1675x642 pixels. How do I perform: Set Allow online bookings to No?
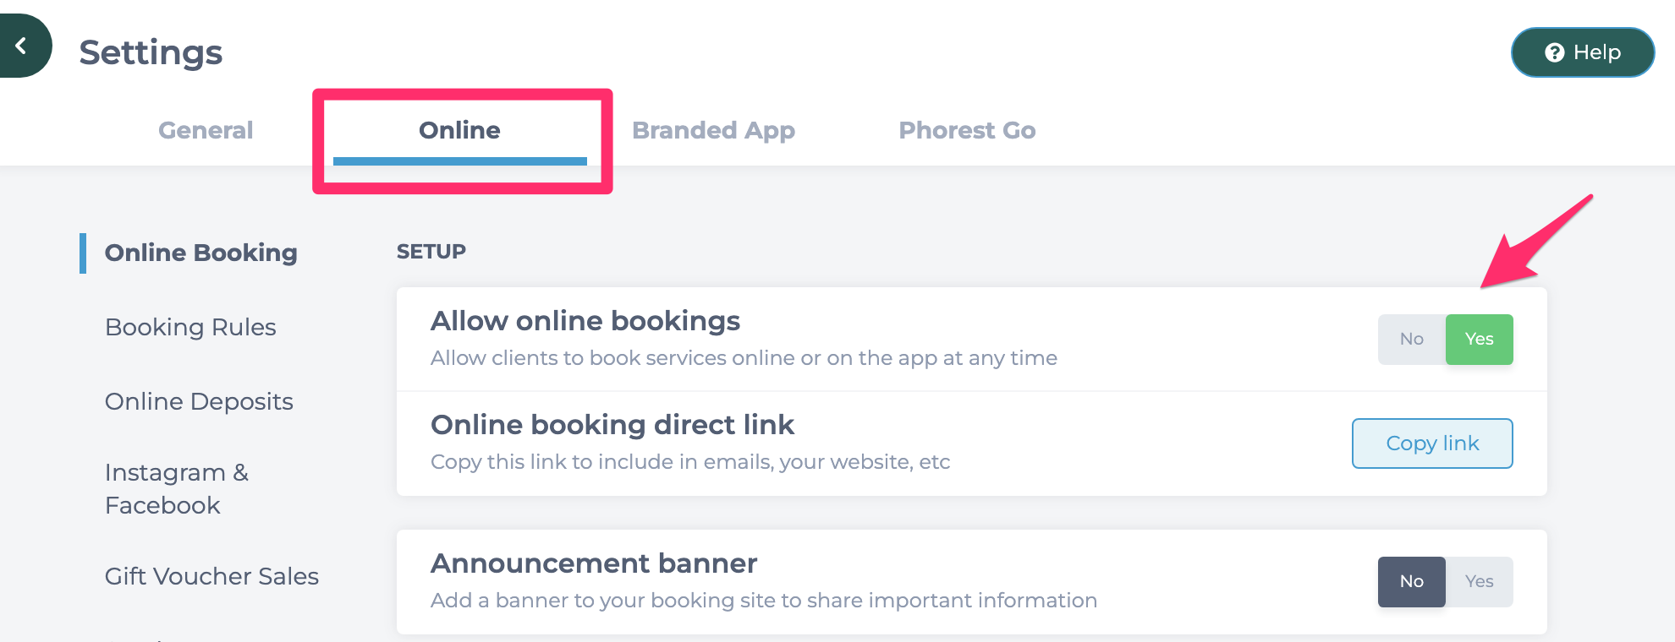(x=1411, y=339)
